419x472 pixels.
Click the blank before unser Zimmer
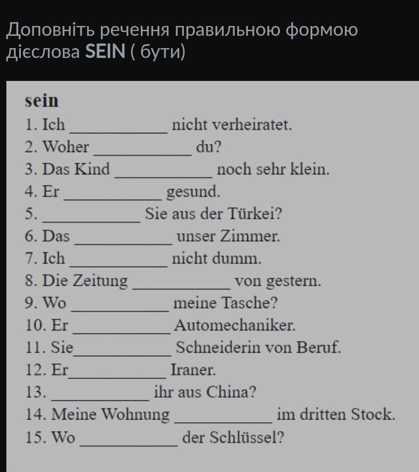123,241
